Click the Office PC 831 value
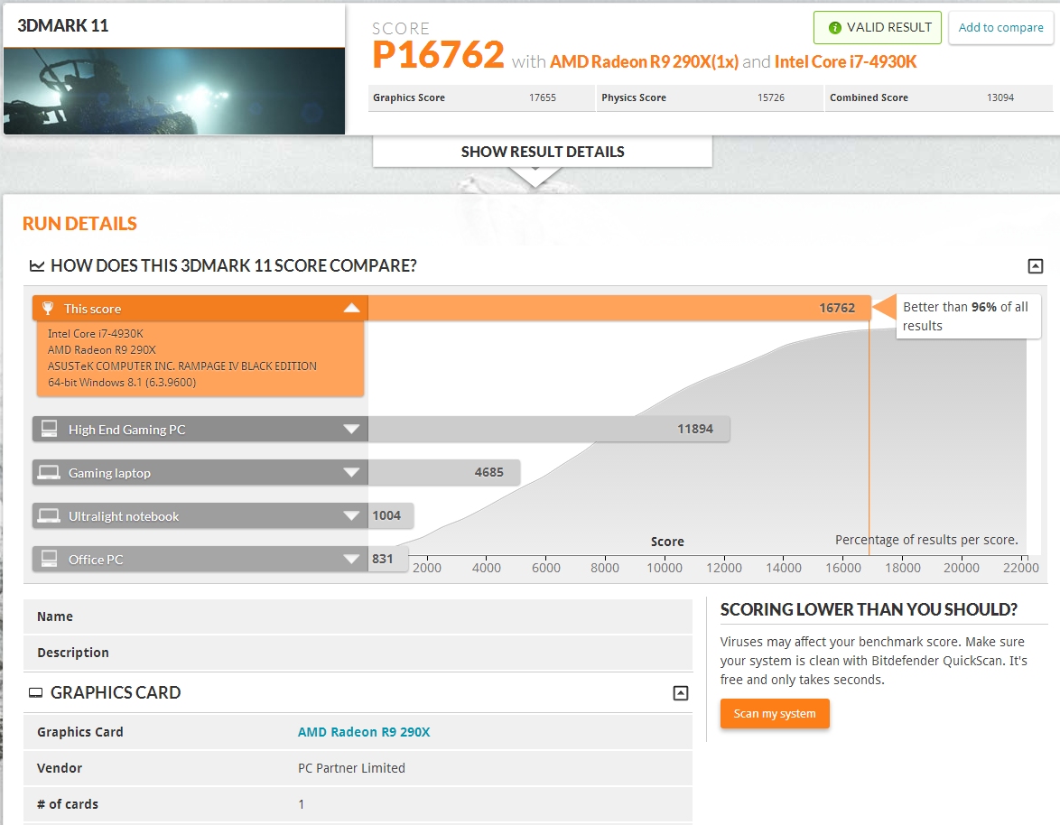This screenshot has width=1060, height=825. pyautogui.click(x=382, y=559)
